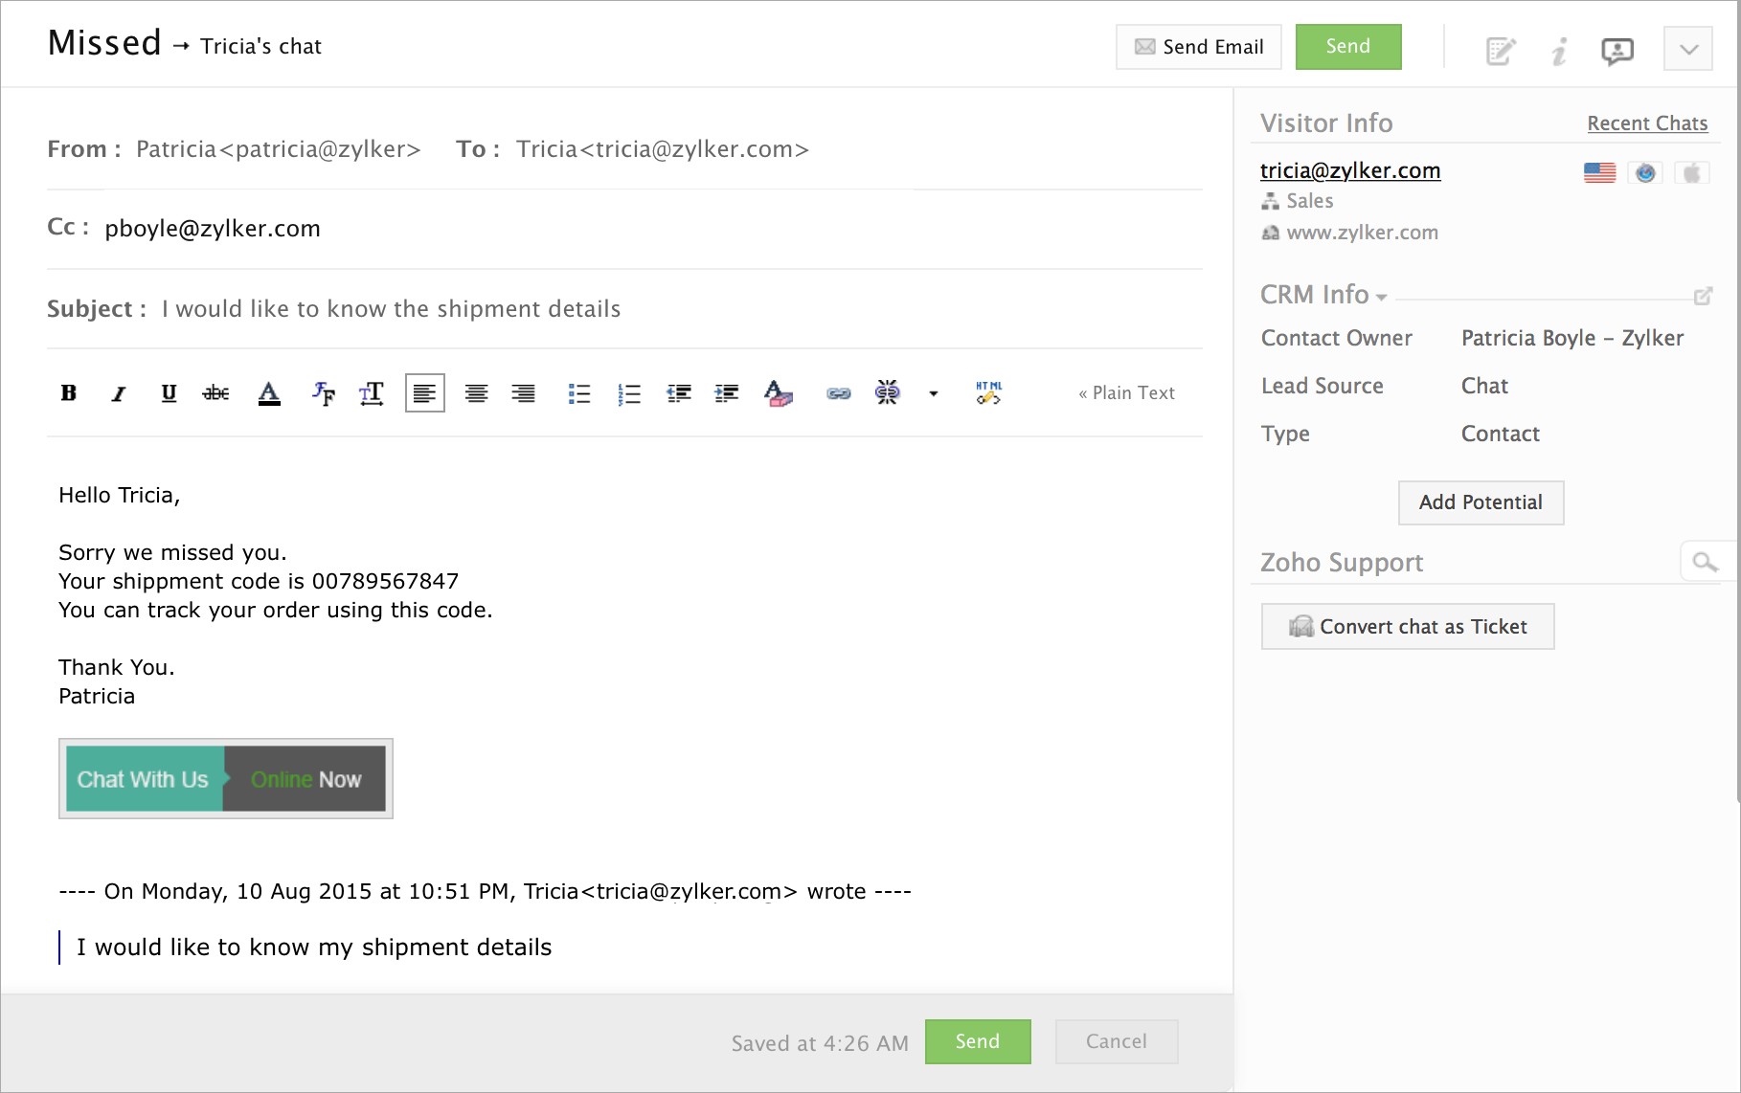Click the quoted "I would like to know my shipment details" text

314,948
